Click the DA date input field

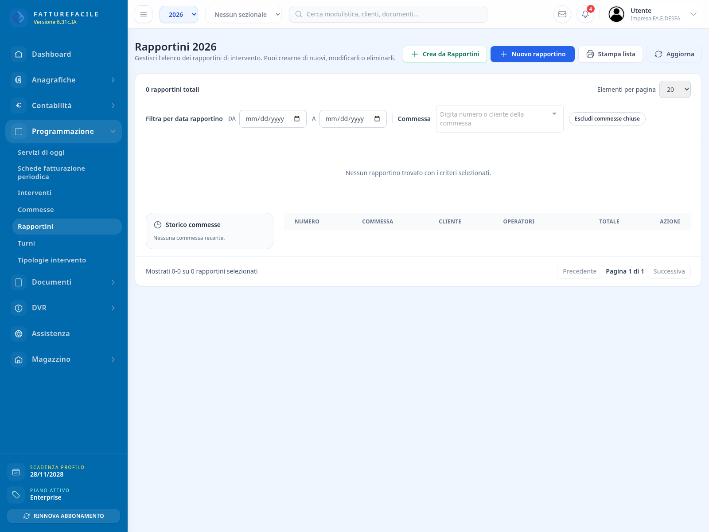(x=273, y=119)
